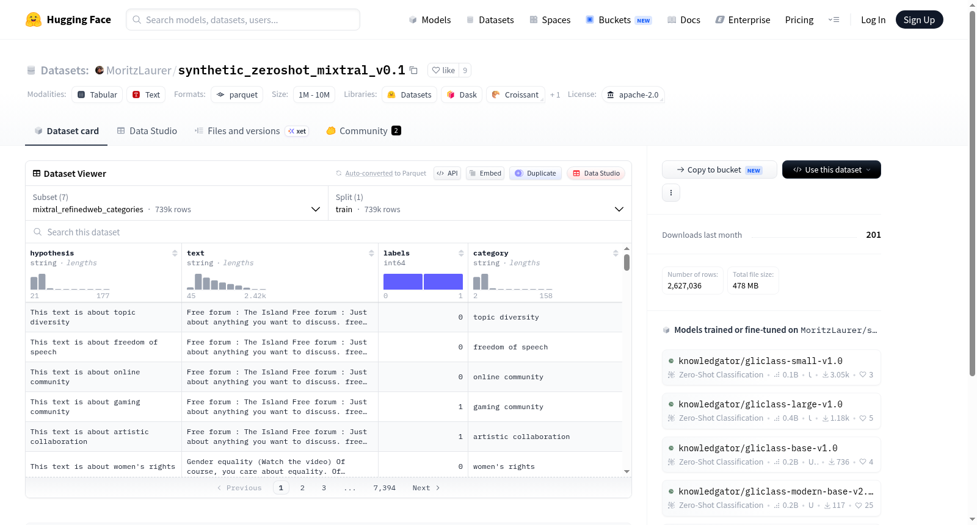Click the hypothesis lengths histogram
Viewport: 977px width, 525px height.
[x=70, y=281]
